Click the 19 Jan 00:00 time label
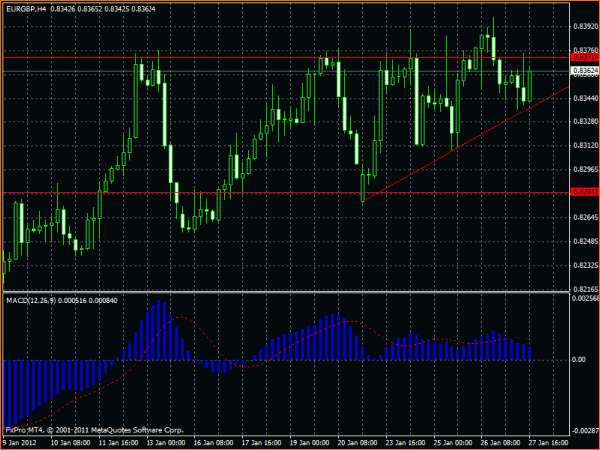 point(309,443)
